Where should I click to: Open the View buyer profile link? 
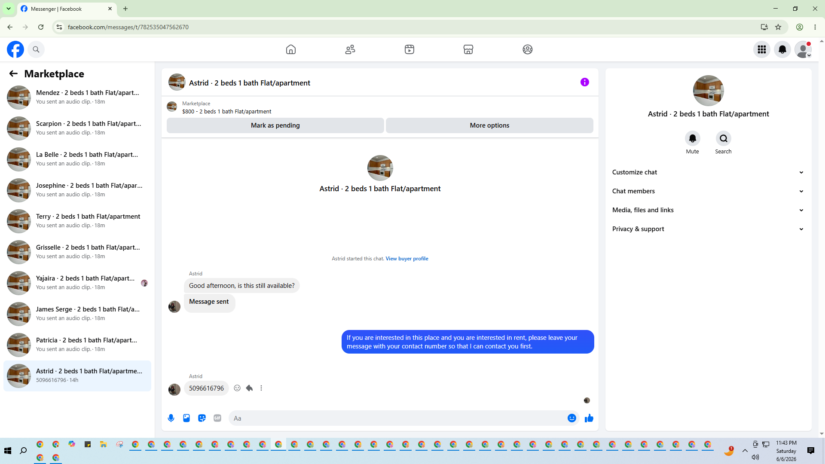[x=407, y=259]
